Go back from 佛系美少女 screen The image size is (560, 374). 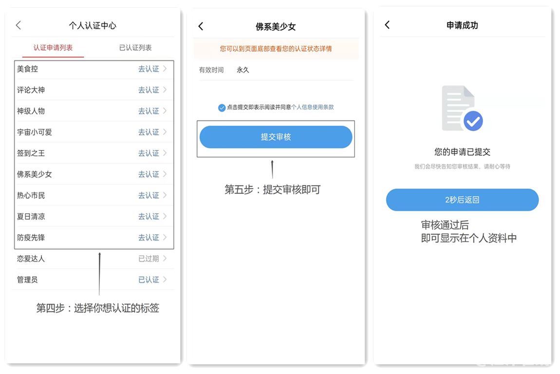(201, 26)
